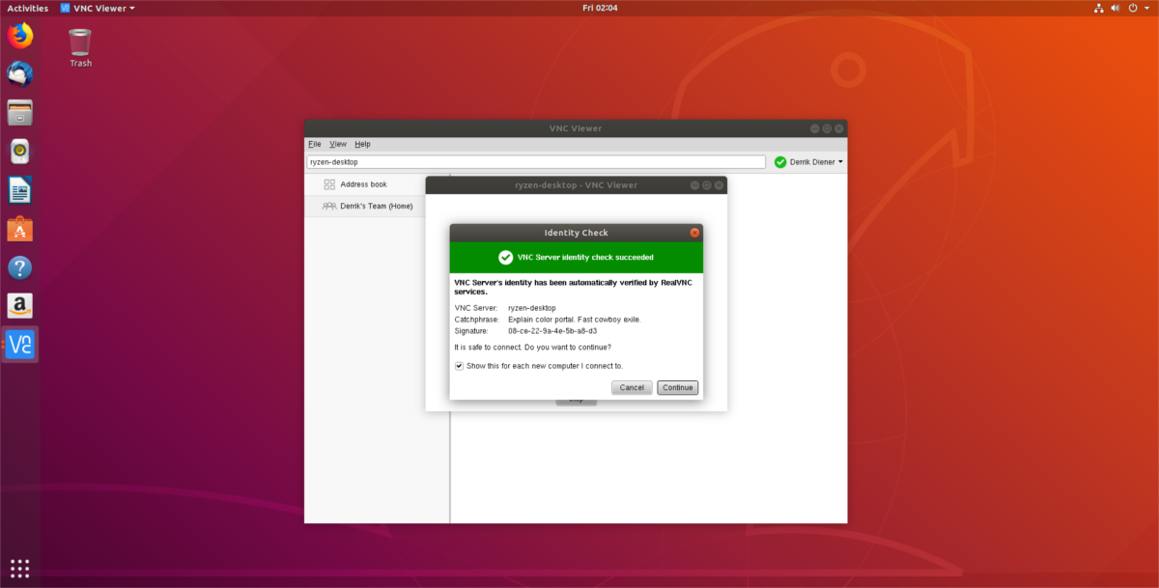This screenshot has height=588, width=1159.
Task: Open the Help dock icon
Action: tap(20, 267)
